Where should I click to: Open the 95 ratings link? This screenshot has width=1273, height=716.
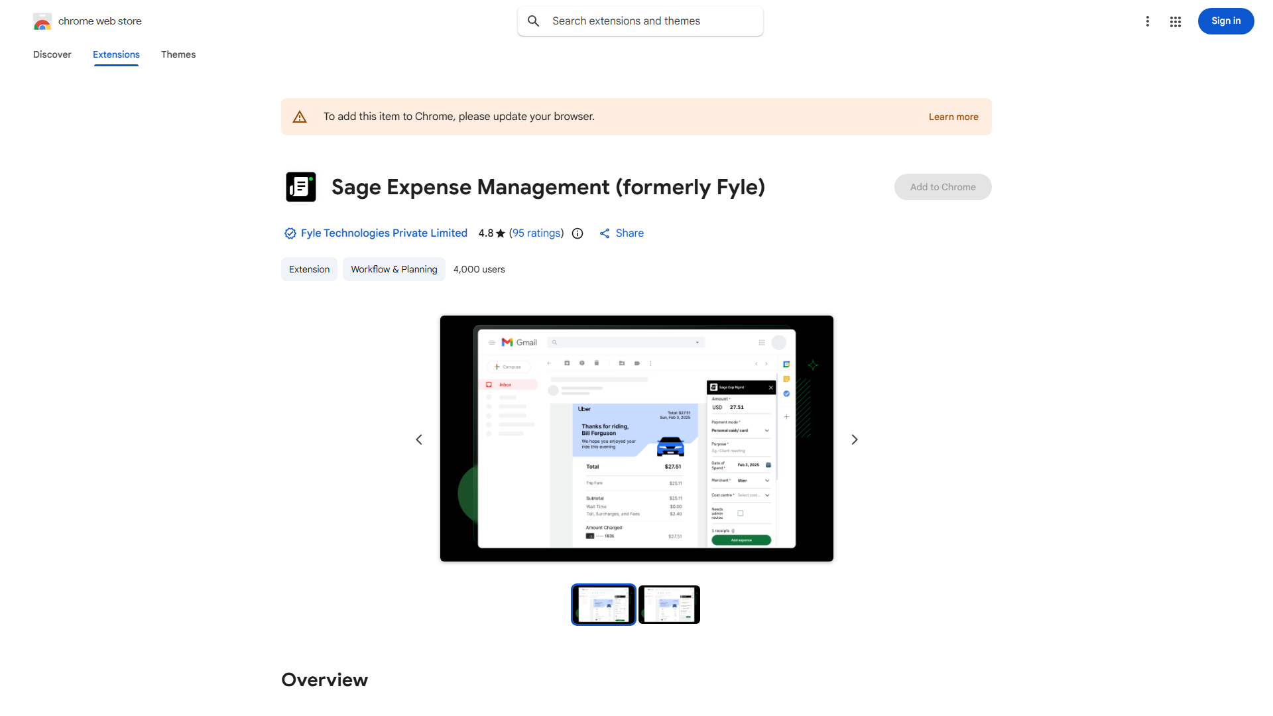point(536,233)
